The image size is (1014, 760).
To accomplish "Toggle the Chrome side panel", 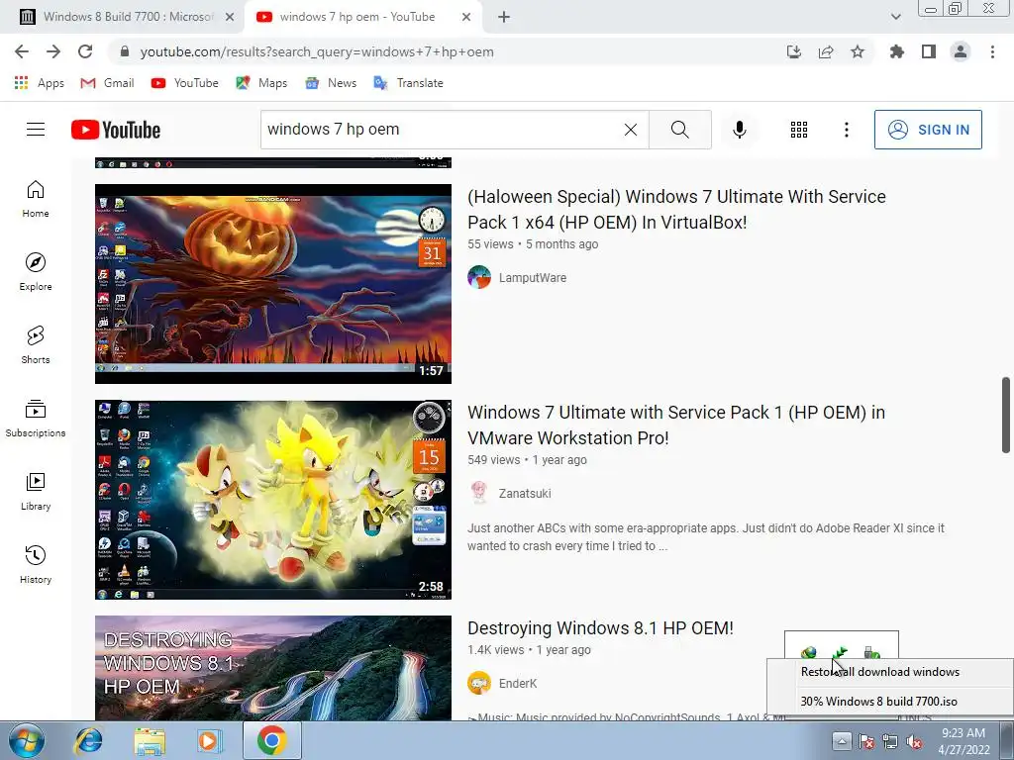I will [x=929, y=51].
